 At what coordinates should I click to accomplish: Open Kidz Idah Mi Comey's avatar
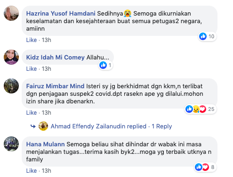tap(11, 57)
